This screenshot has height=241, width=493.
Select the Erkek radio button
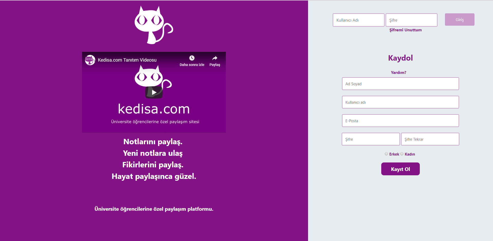386,154
